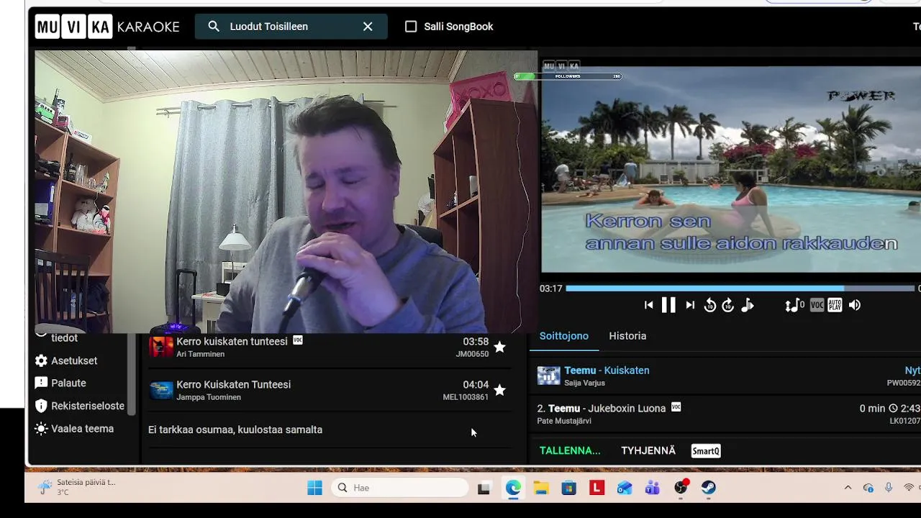Screen dimensions: 921x518
Task: Expand the system tray hidden icons chevron
Action: (848, 488)
